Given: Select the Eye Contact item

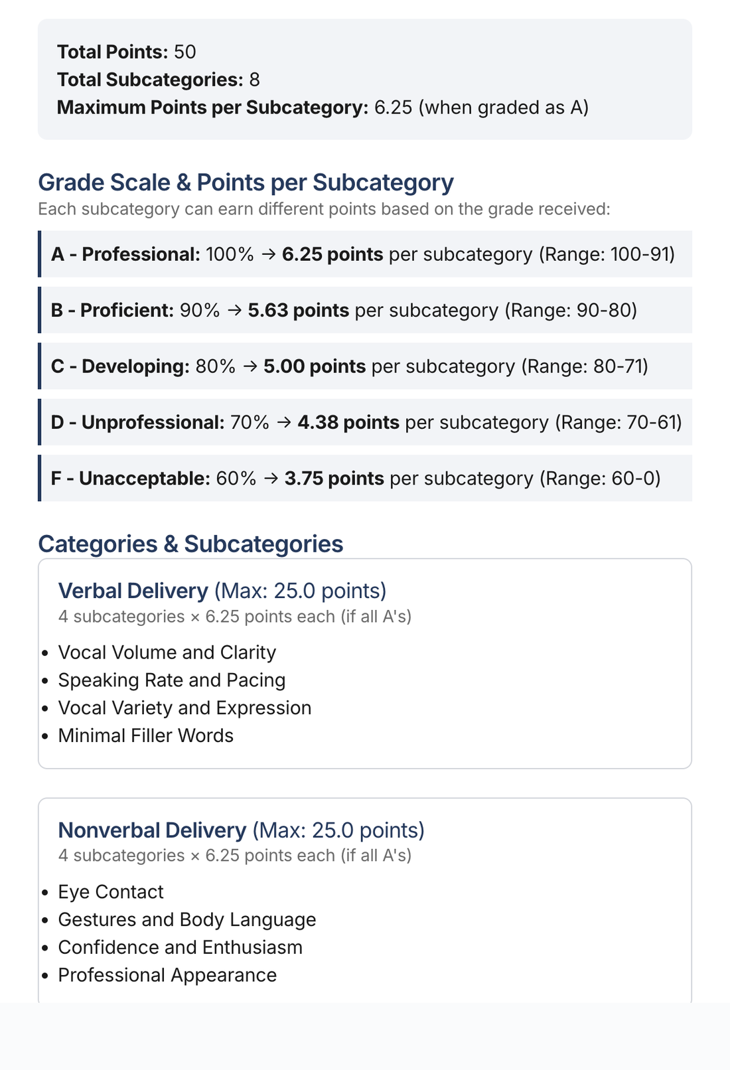Looking at the screenshot, I should pyautogui.click(x=111, y=892).
